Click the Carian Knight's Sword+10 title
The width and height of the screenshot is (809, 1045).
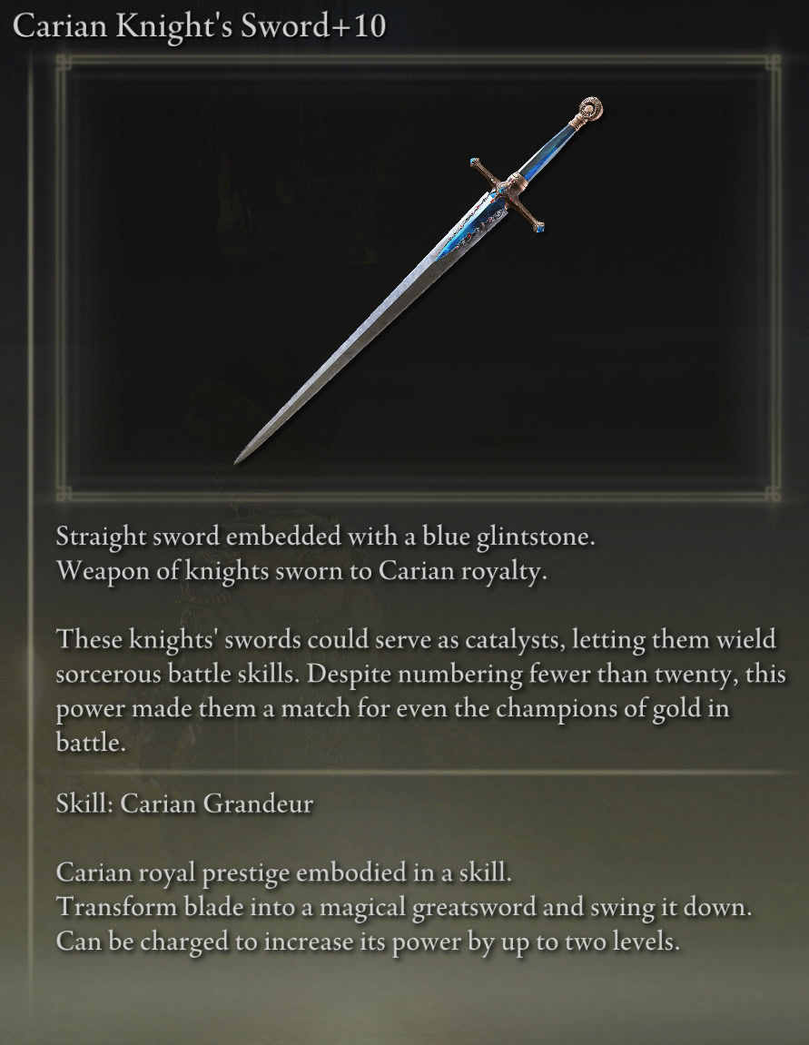(199, 26)
